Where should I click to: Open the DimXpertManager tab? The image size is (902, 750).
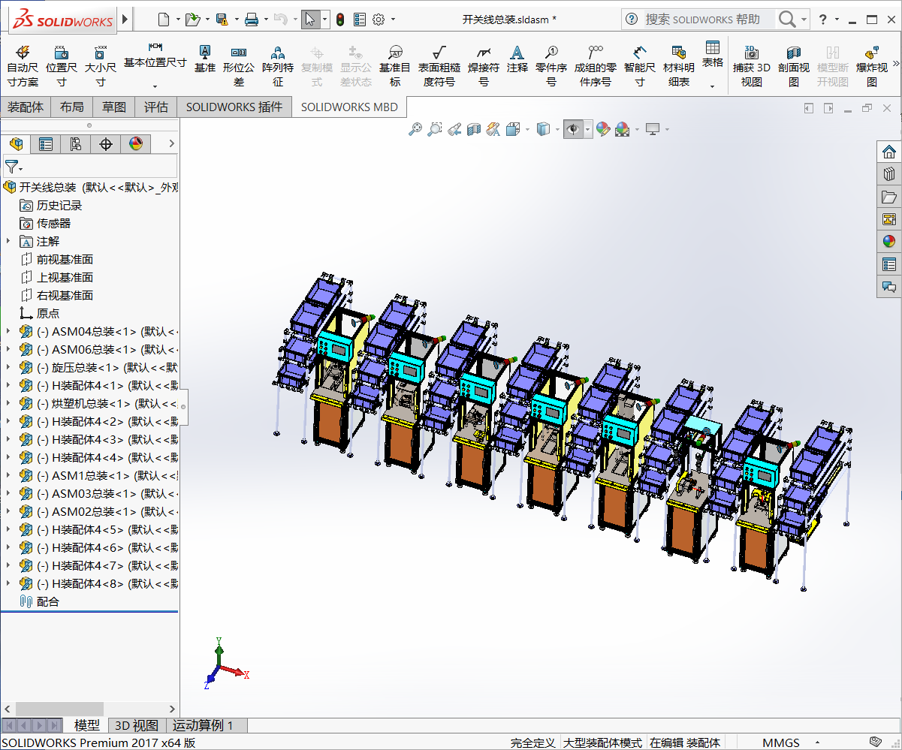106,143
